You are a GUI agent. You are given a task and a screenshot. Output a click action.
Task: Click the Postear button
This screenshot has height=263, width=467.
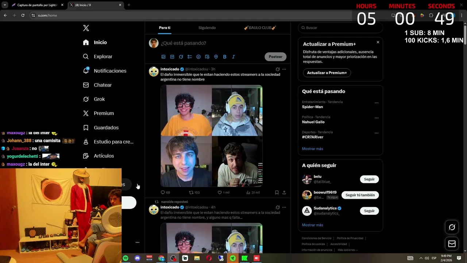[275, 57]
